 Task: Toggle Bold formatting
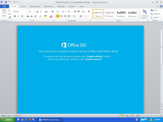15,16
